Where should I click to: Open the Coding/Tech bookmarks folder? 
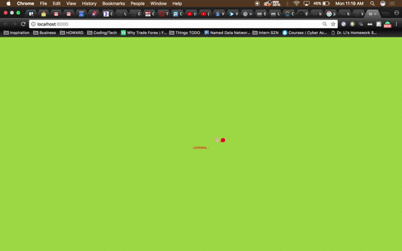point(102,33)
